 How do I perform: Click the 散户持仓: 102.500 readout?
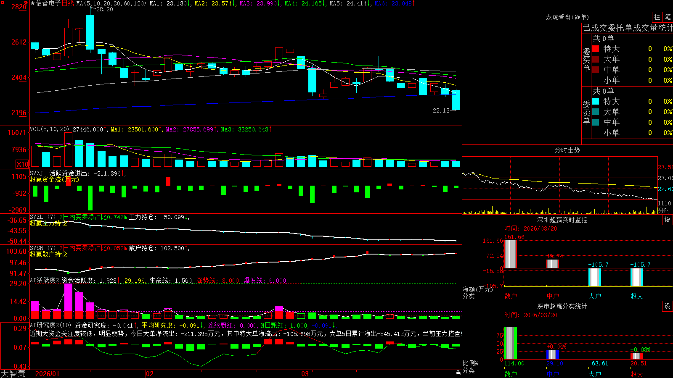point(159,248)
